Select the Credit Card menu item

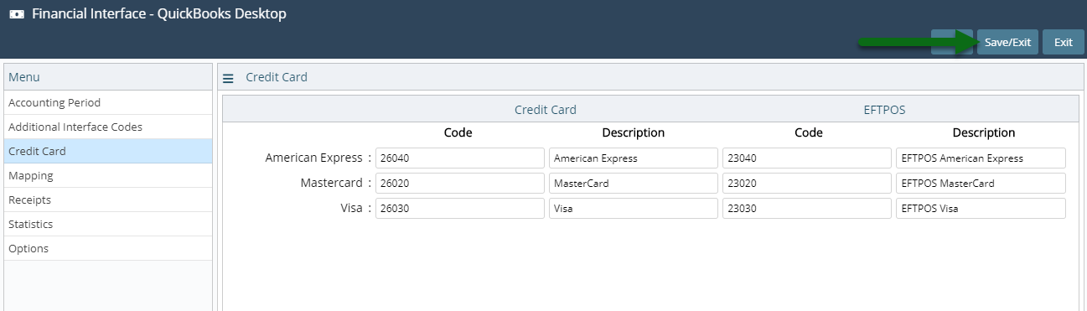coord(108,151)
